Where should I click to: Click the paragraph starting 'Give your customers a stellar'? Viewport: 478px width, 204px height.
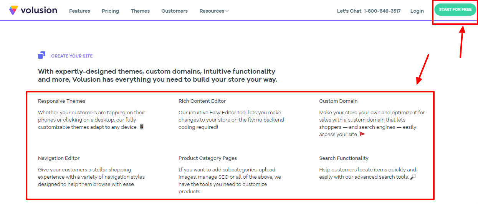click(x=91, y=177)
